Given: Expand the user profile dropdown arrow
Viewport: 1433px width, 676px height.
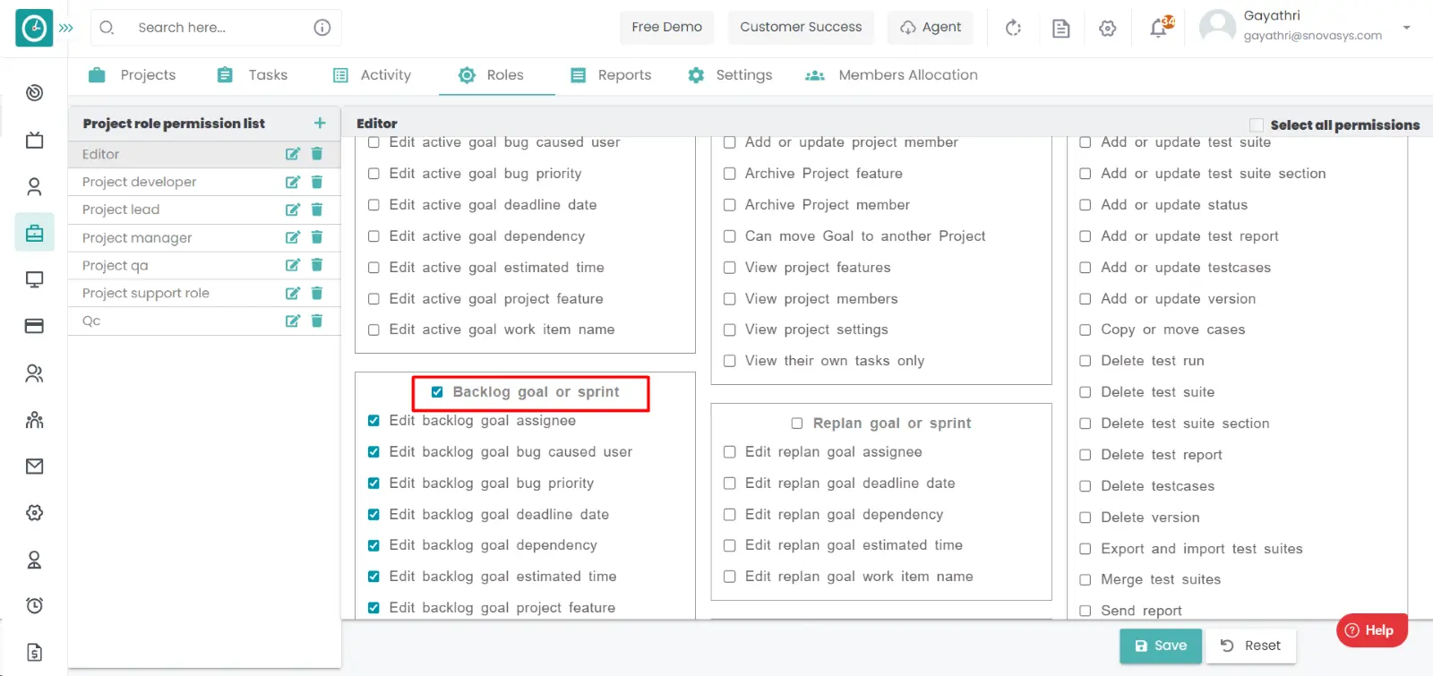Looking at the screenshot, I should (1406, 28).
